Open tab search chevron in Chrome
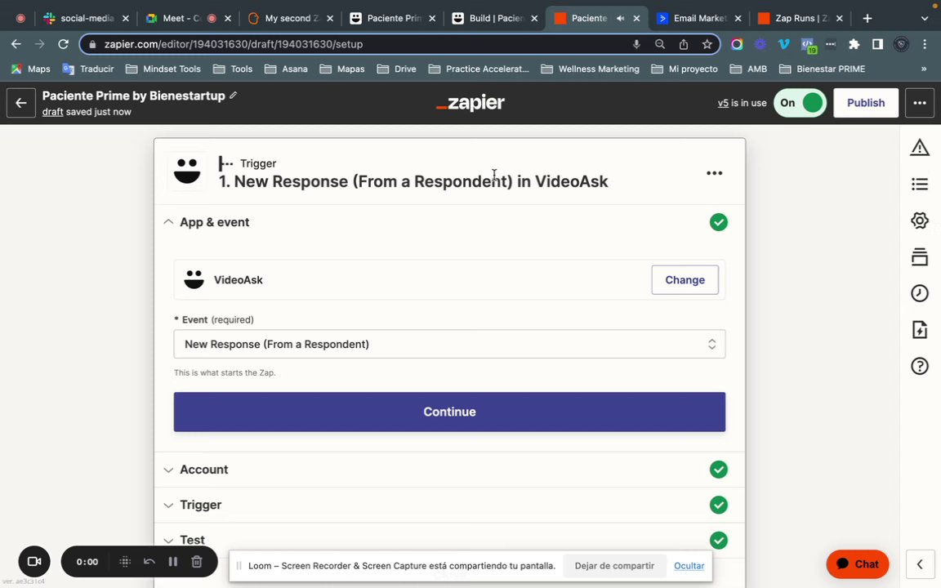The image size is (941, 588). 924,19
